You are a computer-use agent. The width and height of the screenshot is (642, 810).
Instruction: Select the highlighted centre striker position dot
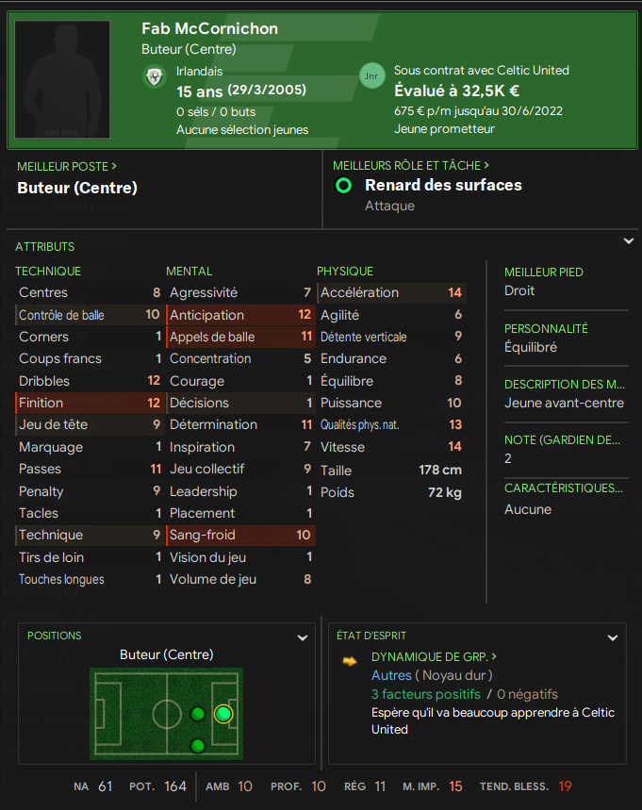pyautogui.click(x=223, y=714)
